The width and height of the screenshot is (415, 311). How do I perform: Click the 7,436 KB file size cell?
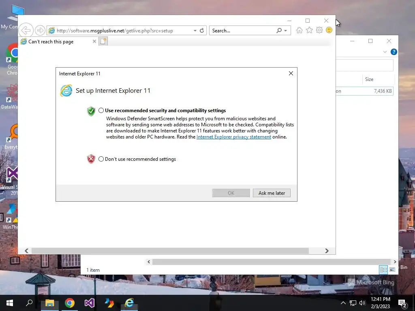click(x=383, y=91)
